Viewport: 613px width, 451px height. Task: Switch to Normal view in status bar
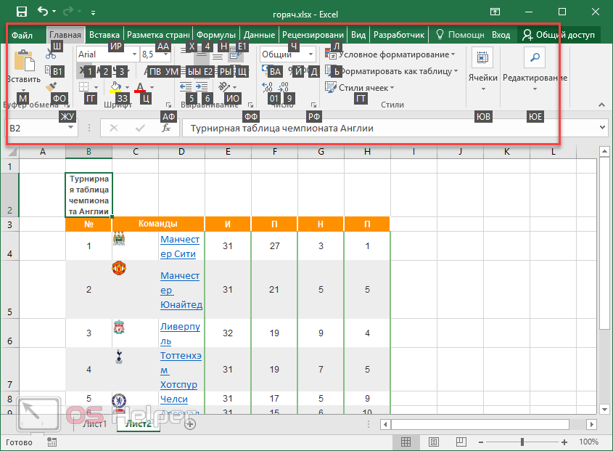coord(406,442)
